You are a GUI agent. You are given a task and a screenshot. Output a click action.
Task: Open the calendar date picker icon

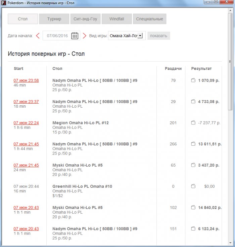[x=75, y=36]
